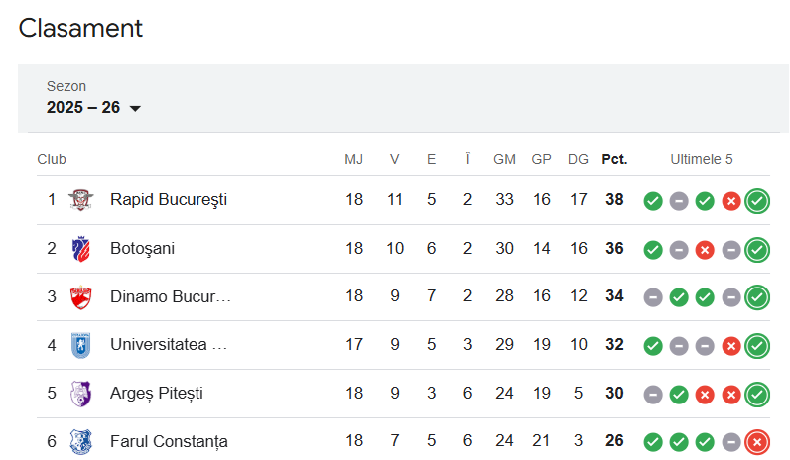Click the Universitatea club crest
This screenshot has width=790, height=460.
click(80, 345)
